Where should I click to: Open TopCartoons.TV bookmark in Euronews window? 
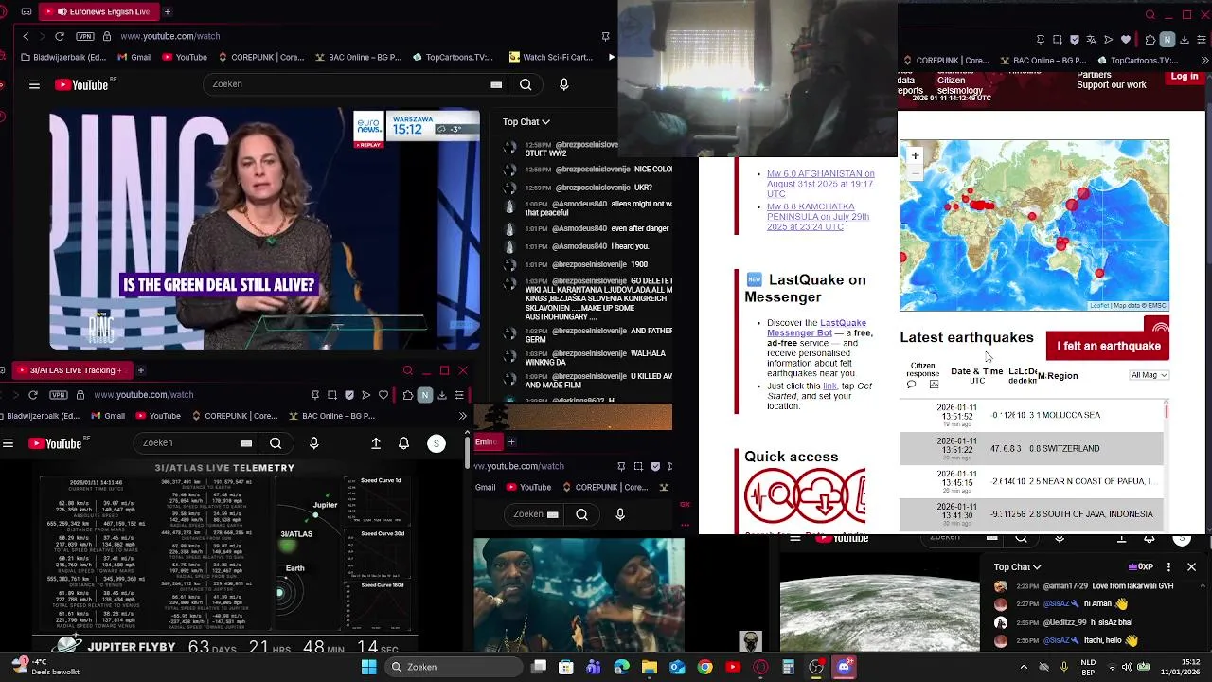(453, 57)
